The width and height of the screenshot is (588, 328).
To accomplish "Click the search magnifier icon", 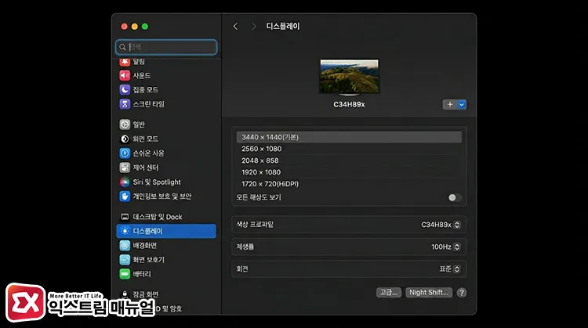I will pyautogui.click(x=122, y=47).
